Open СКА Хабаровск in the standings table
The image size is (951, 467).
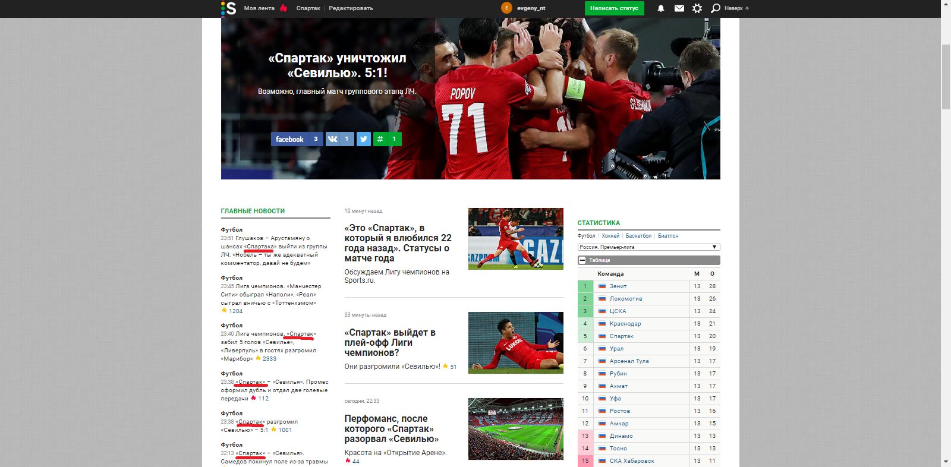(x=632, y=461)
